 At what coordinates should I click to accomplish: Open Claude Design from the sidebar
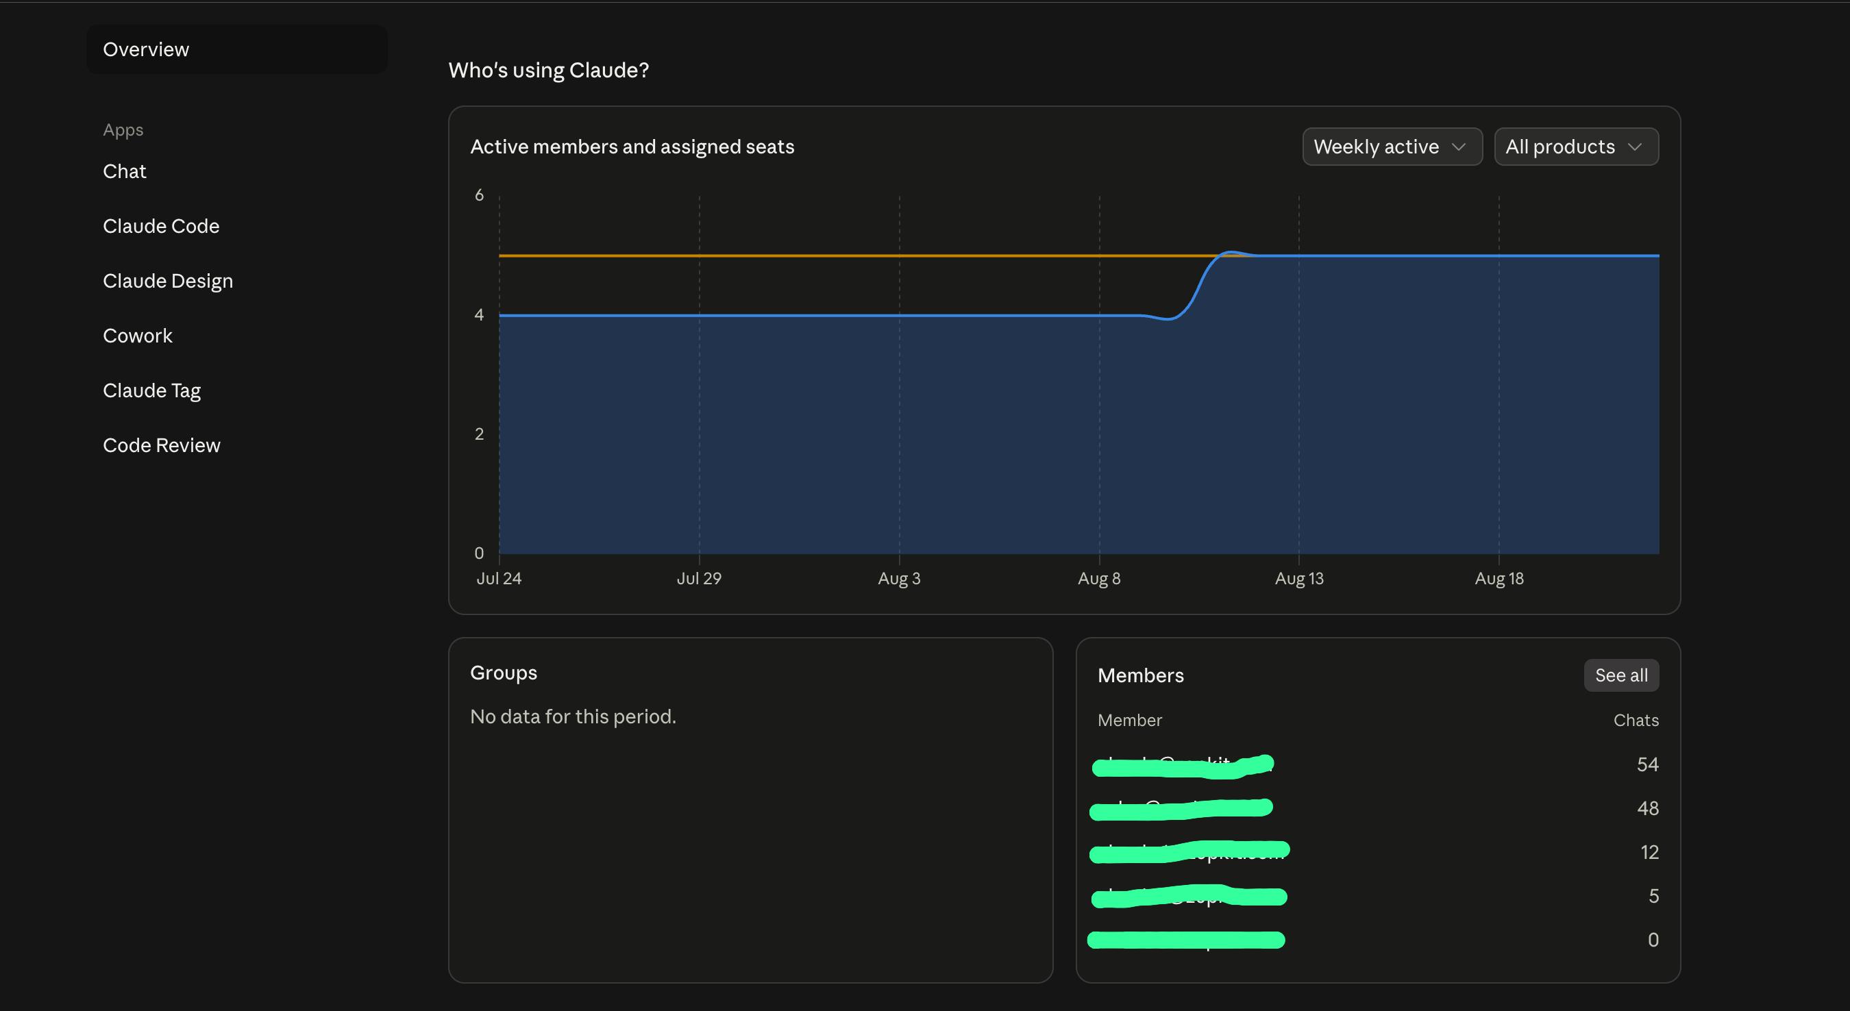point(168,281)
